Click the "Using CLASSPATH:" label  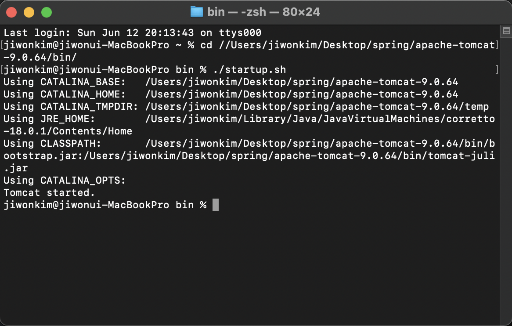(x=52, y=143)
